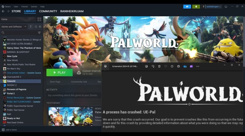Toggle the library collections grid view icon

click(x=39, y=19)
